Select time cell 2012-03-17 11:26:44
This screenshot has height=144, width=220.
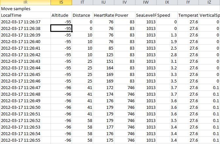tap(25, 68)
